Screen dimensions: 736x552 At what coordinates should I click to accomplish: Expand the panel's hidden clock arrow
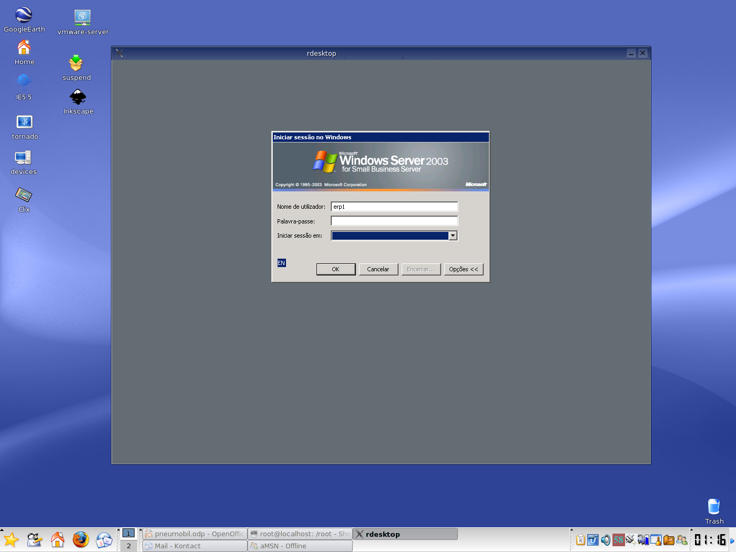tap(732, 540)
